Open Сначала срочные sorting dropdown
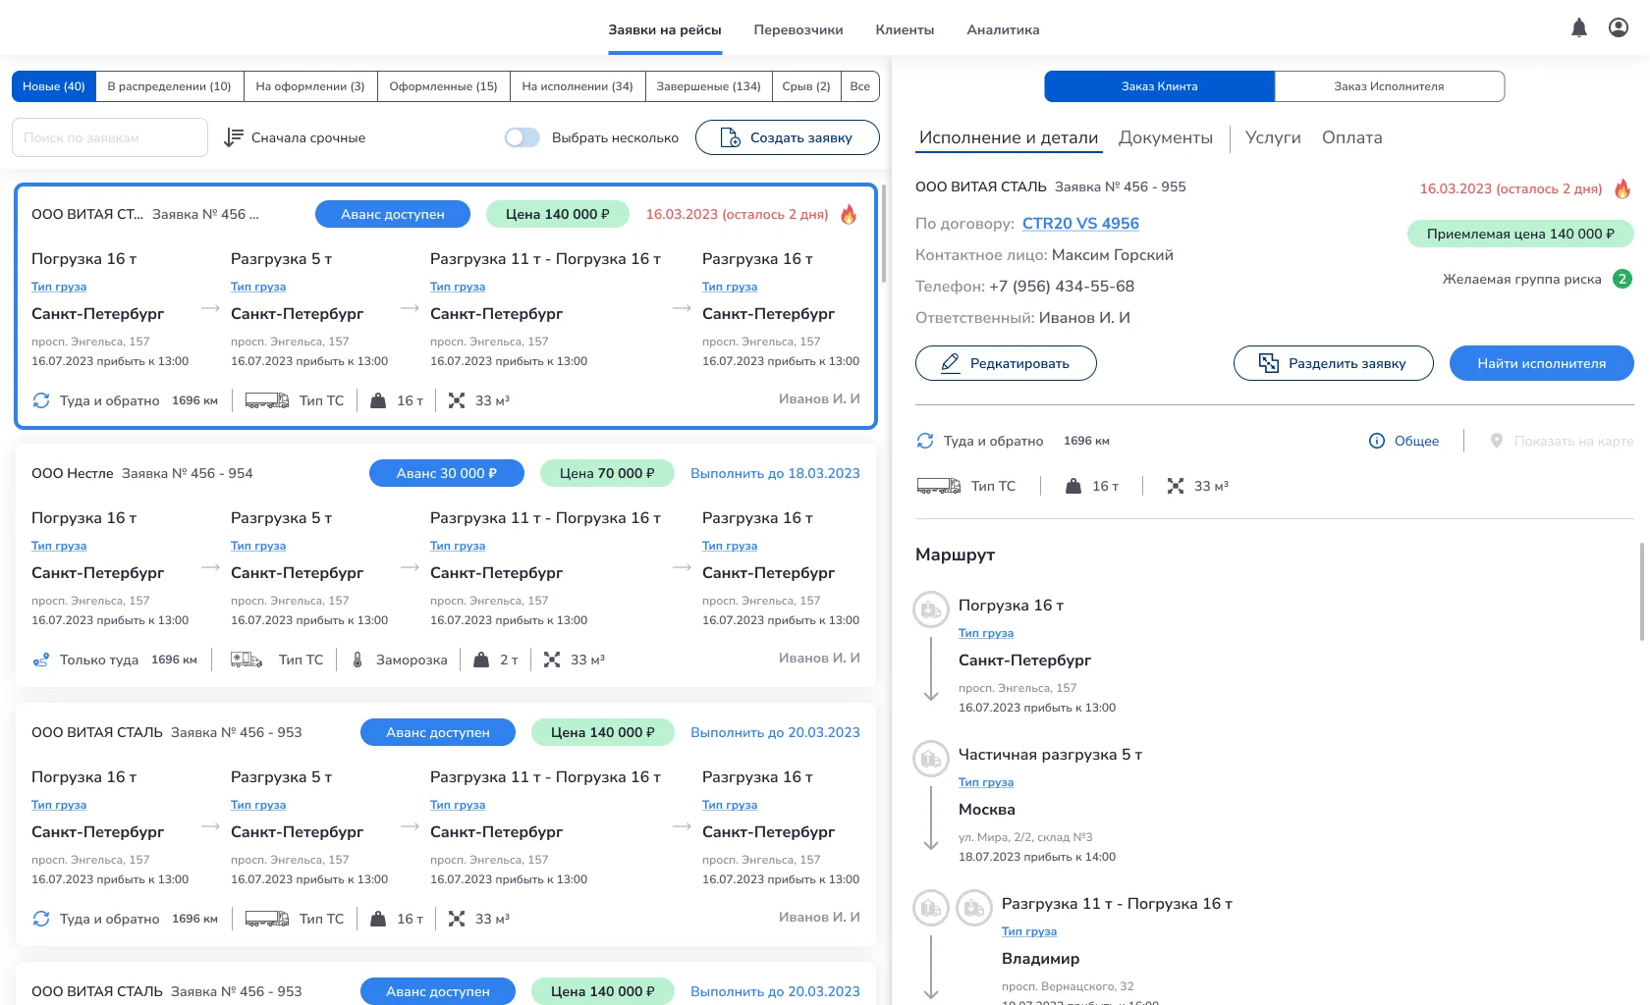The image size is (1650, 1005). click(x=295, y=137)
